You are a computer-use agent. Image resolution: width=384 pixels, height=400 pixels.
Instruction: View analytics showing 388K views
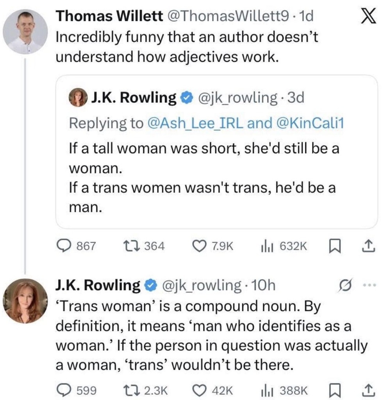click(266, 389)
